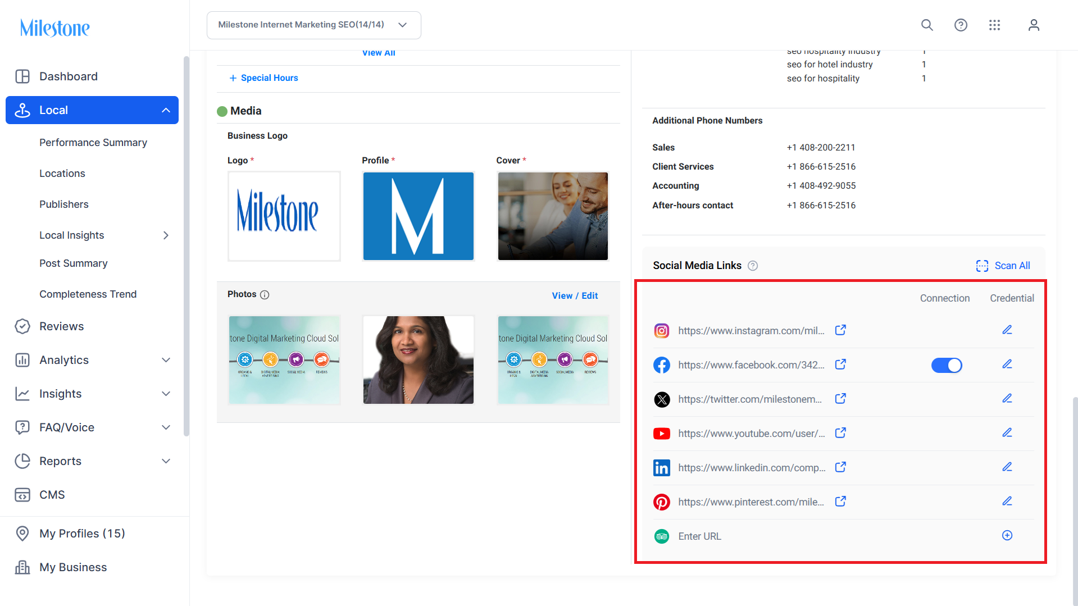
Task: Expand the Analytics menu
Action: click(166, 360)
